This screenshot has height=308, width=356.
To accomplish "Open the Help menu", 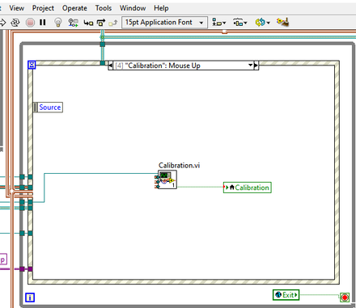I will click(x=161, y=8).
